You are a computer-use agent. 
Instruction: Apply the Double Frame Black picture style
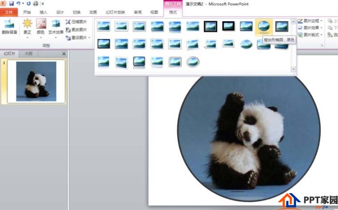tap(211, 26)
